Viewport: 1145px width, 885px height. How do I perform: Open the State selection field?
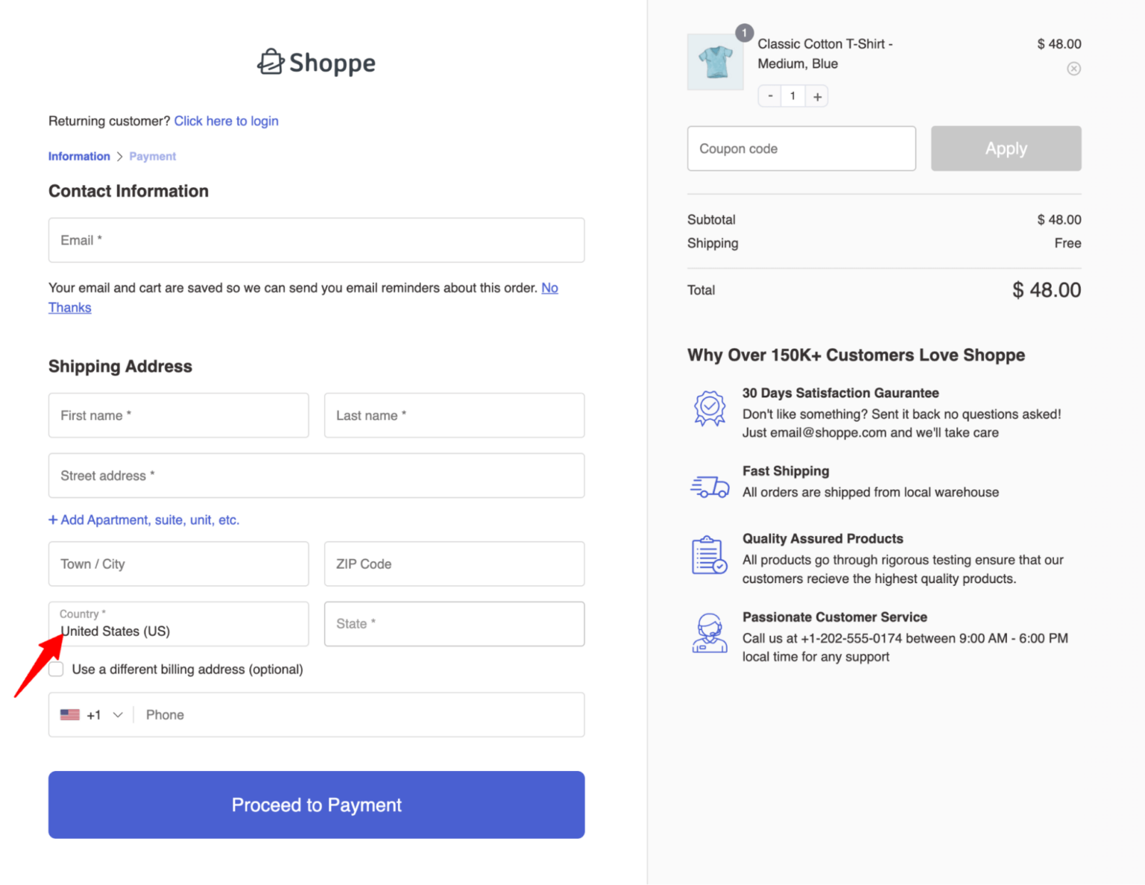pyautogui.click(x=454, y=624)
